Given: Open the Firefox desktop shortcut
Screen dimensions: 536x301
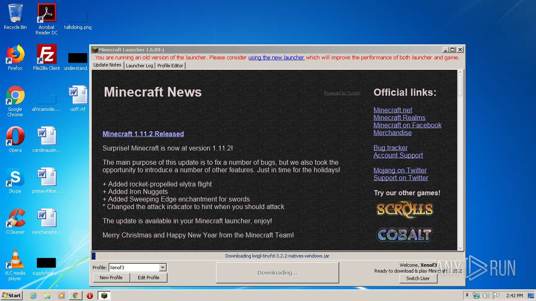Looking at the screenshot, I should pyautogui.click(x=15, y=58).
